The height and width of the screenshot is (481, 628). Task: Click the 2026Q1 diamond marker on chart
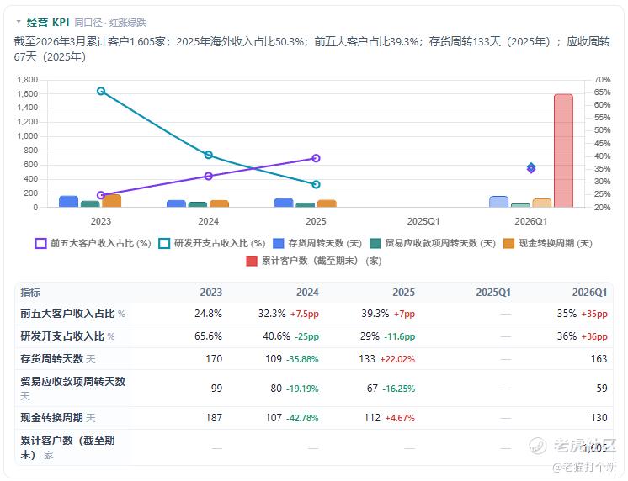pyautogui.click(x=531, y=168)
